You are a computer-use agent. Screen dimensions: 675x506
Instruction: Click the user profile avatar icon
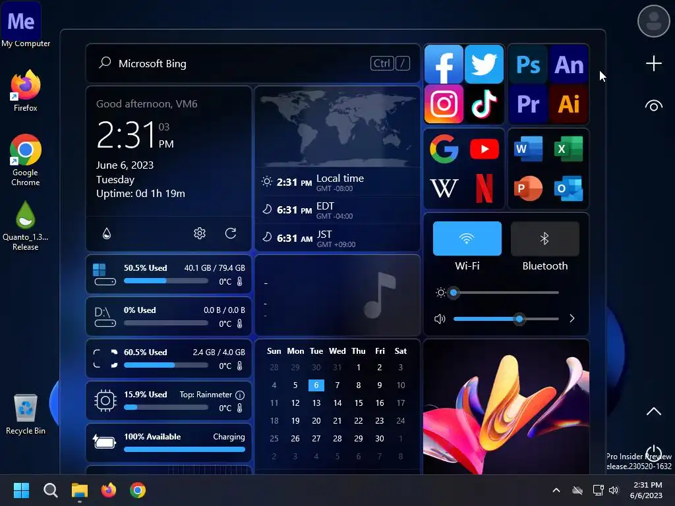click(653, 20)
